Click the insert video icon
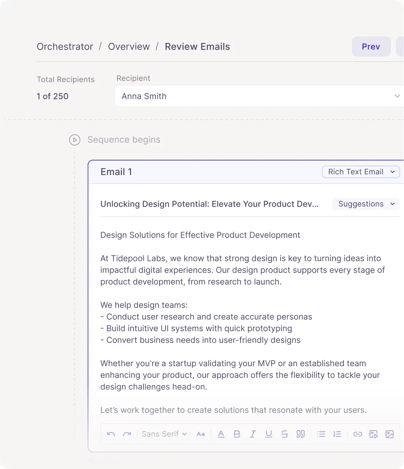Viewport: 404px width, 469px height. pos(374,434)
